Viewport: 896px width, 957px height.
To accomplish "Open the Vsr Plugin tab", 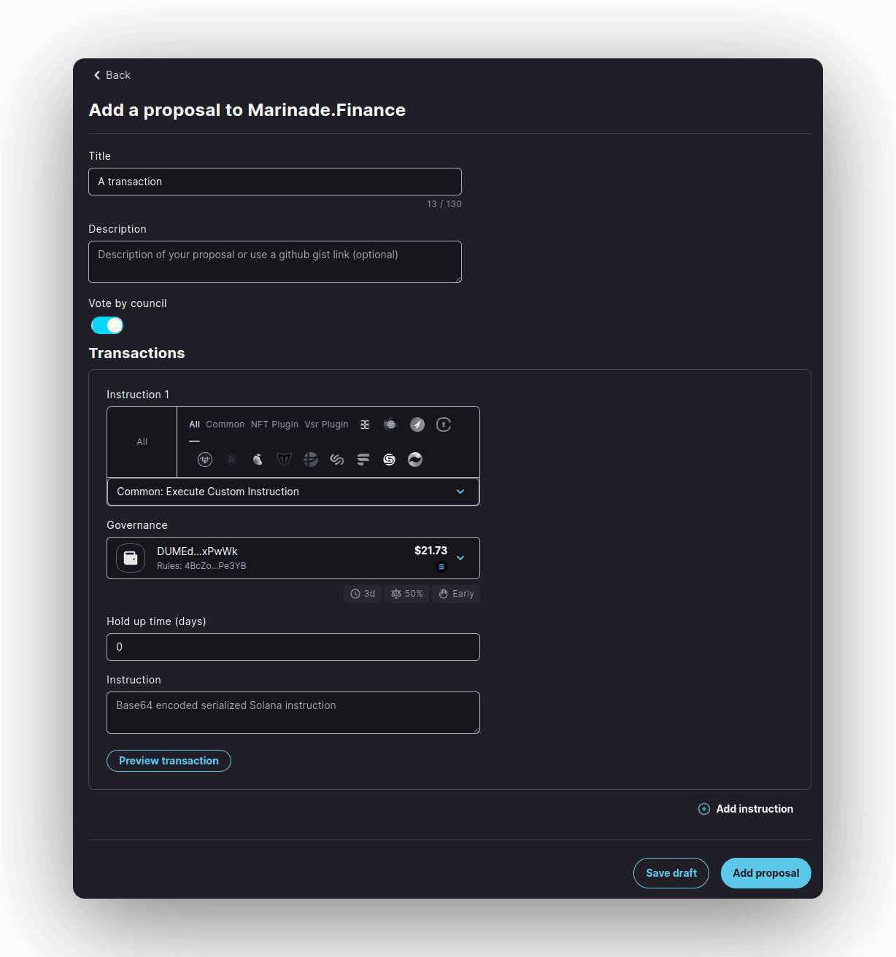I will (326, 425).
